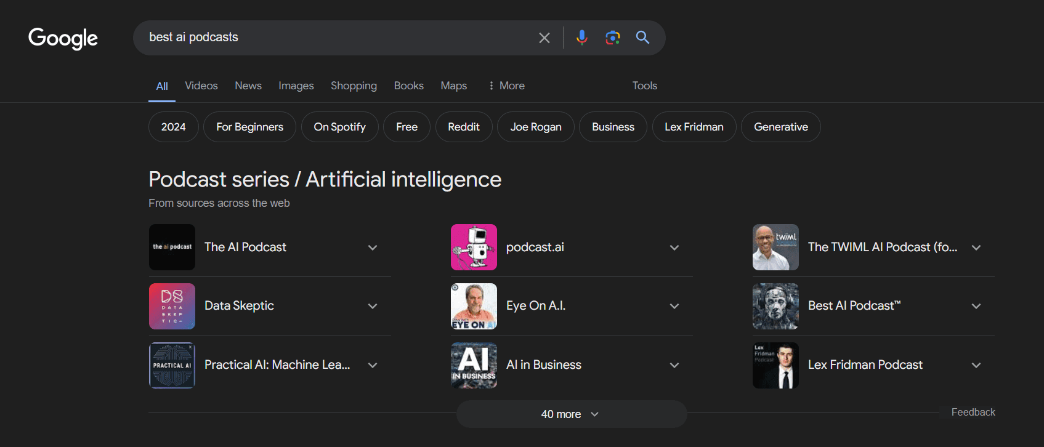Expand the Eye On A.I. chevron
This screenshot has width=1044, height=447.
[x=674, y=306]
